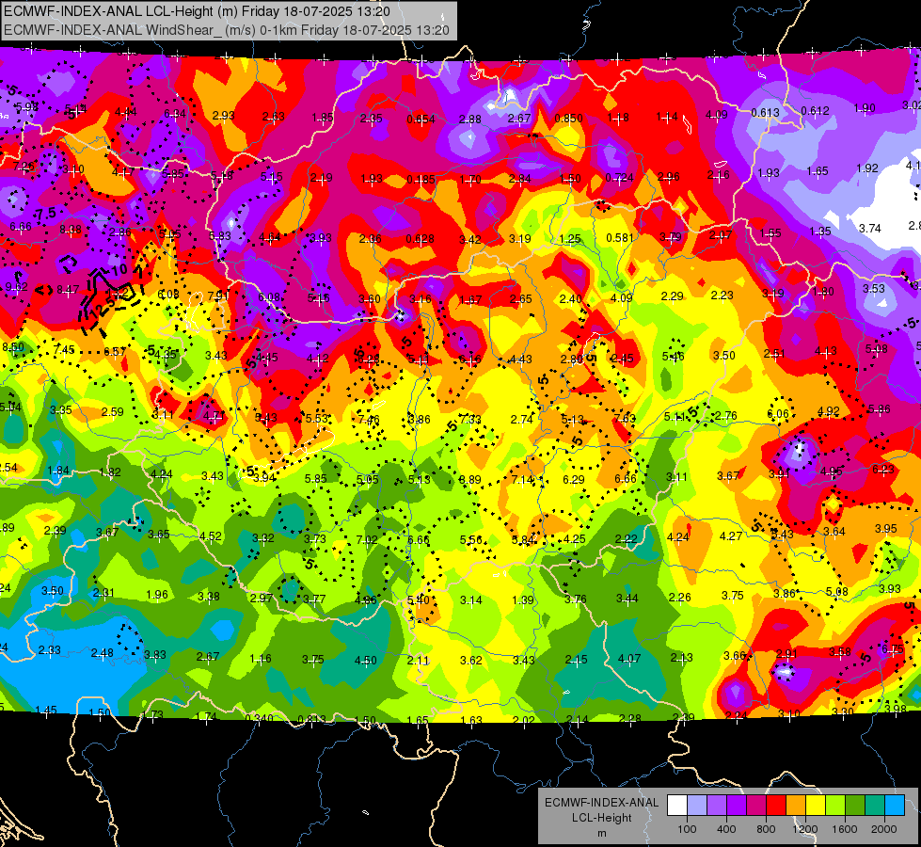Click the 'LCL-Height' legend caption
The height and width of the screenshot is (847, 921).
pyautogui.click(x=601, y=818)
